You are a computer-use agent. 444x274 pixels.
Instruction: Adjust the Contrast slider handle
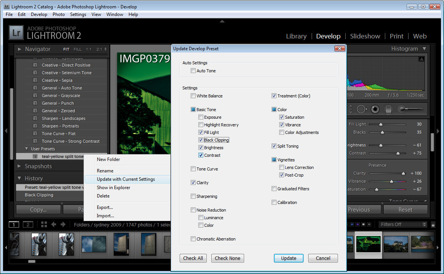point(398,153)
